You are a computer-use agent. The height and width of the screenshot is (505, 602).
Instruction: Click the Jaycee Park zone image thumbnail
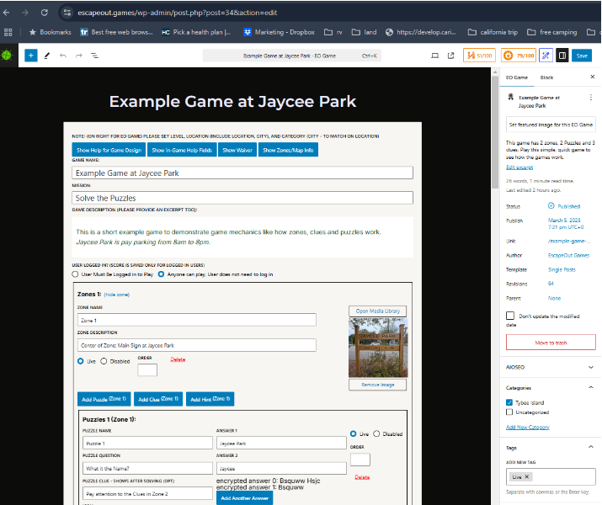point(377,348)
